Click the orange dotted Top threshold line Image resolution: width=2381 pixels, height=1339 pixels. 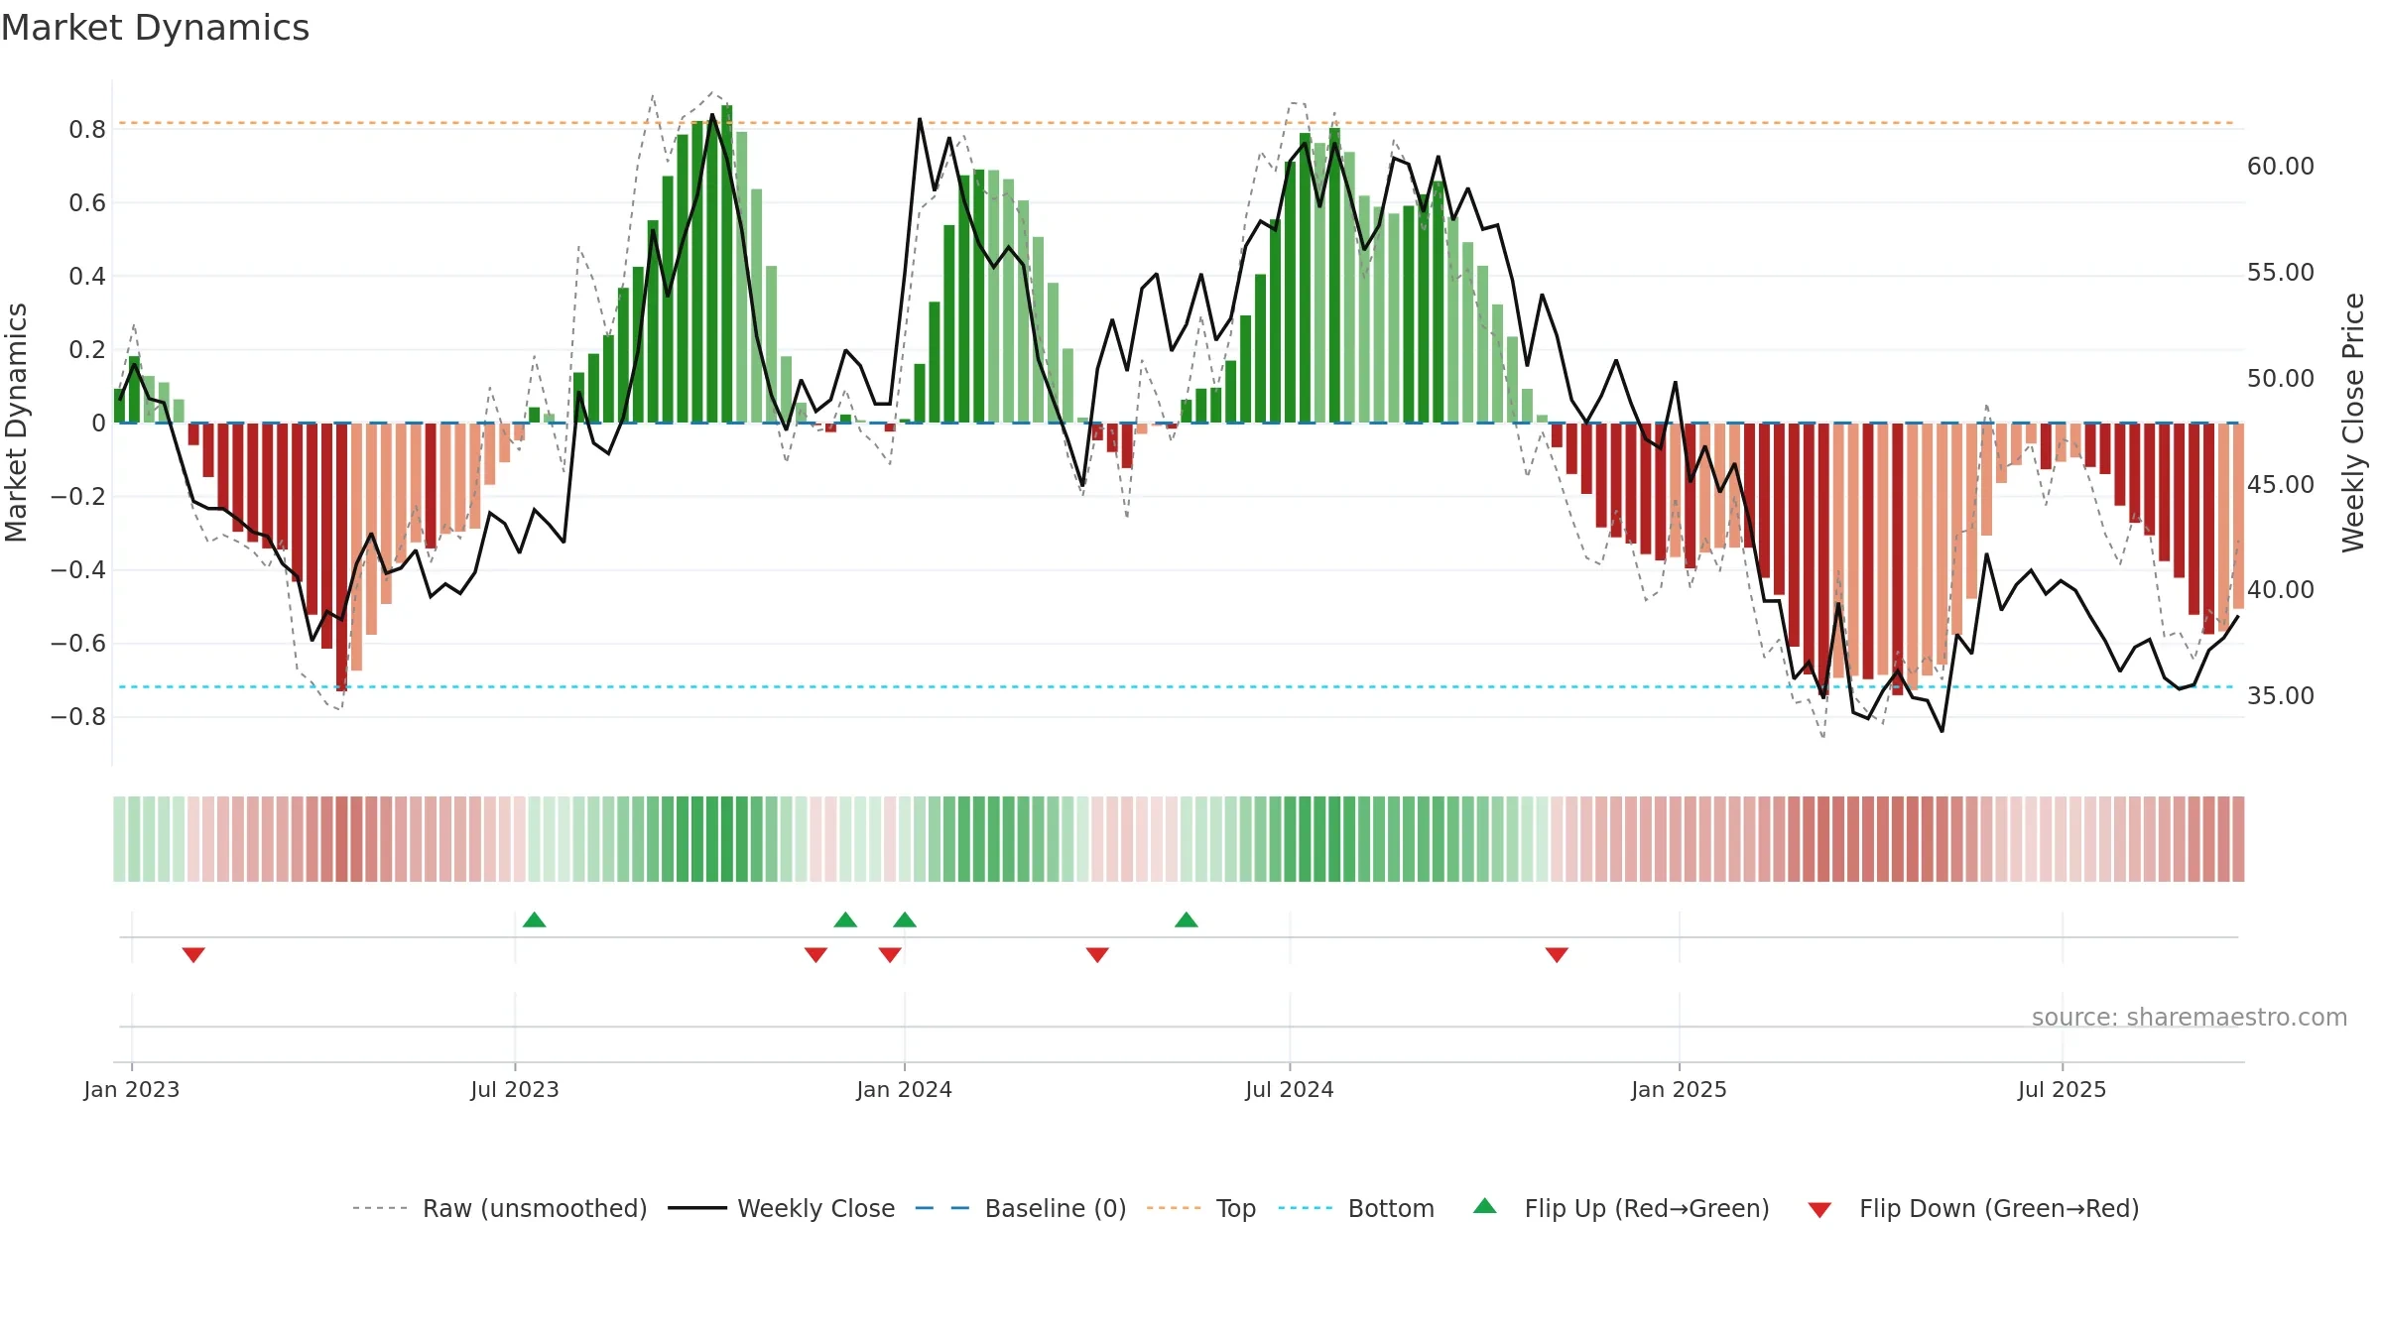pos(1178,123)
